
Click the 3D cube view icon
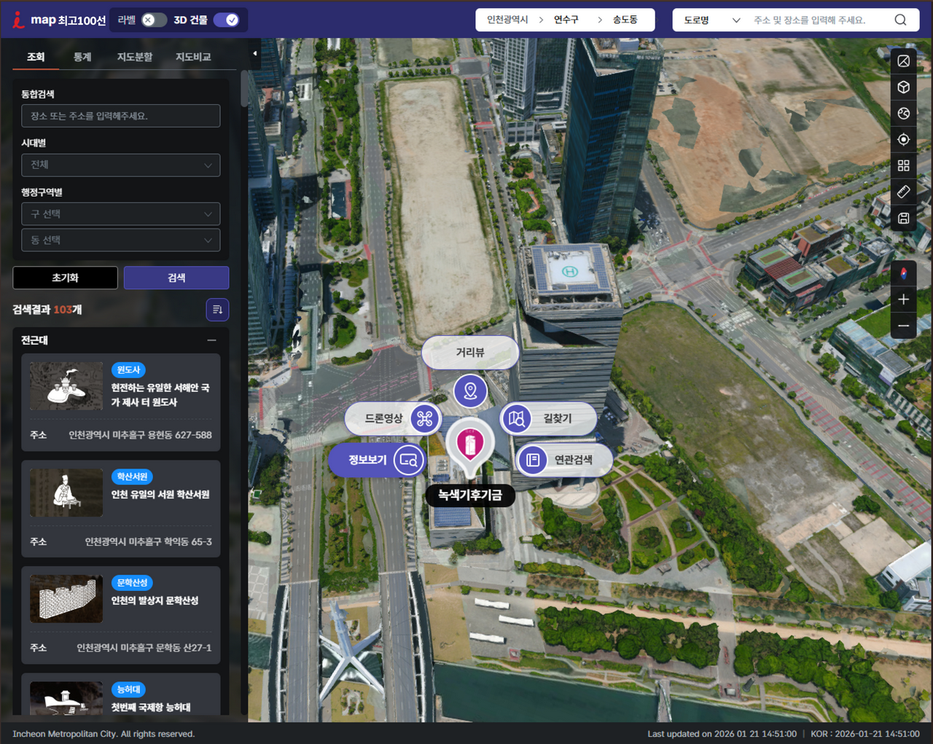pos(903,87)
